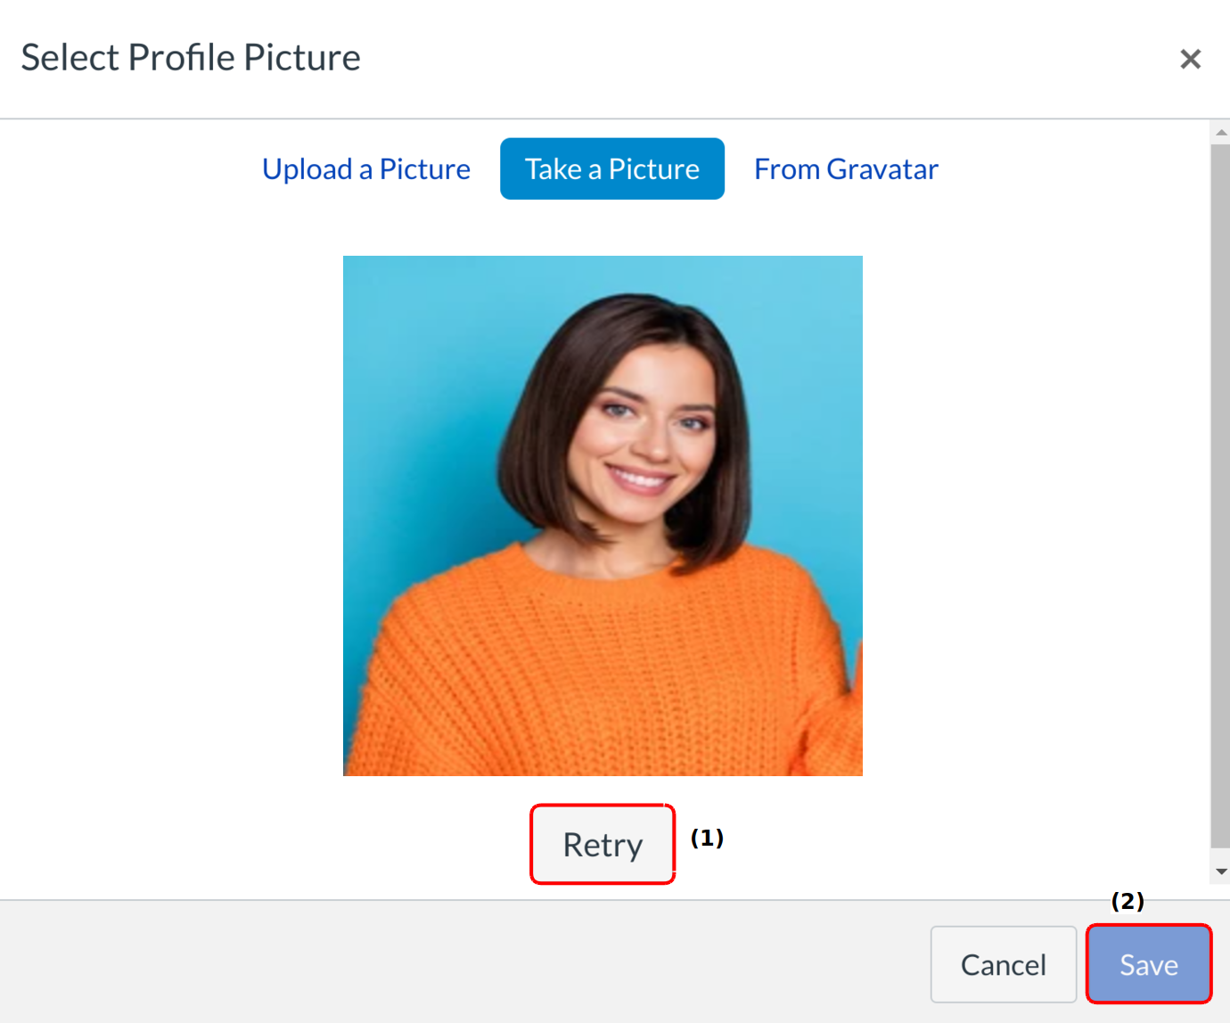Click the (1) annotation beside Retry
Image resolution: width=1230 pixels, height=1023 pixels.
click(x=707, y=838)
